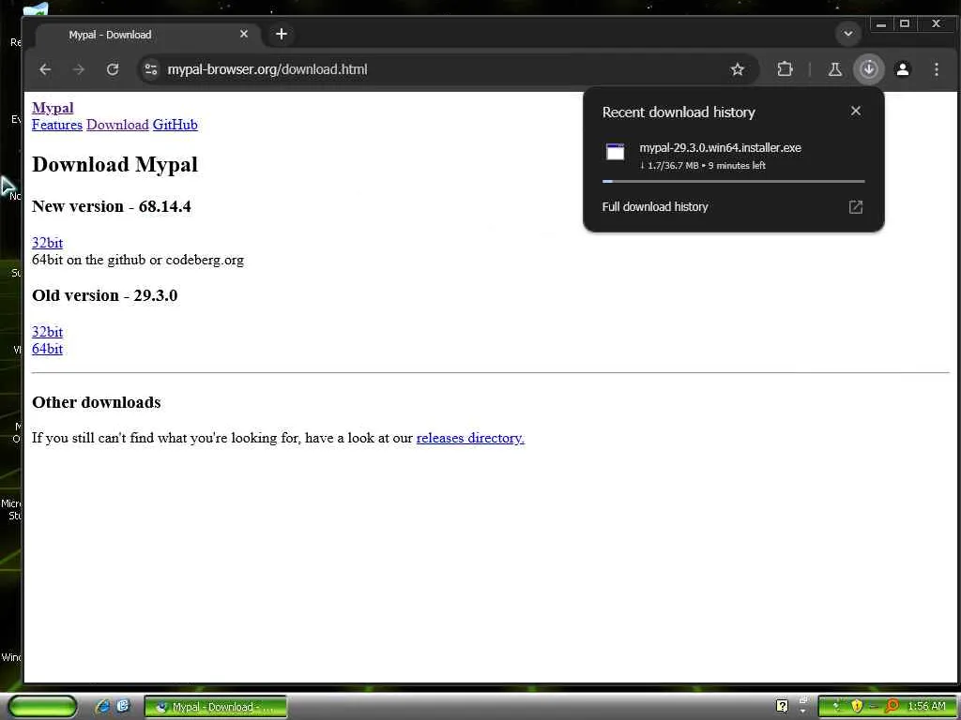Click mypal-29.3.0.win64.installer.exe file name
961x720 pixels.
pyautogui.click(x=720, y=147)
